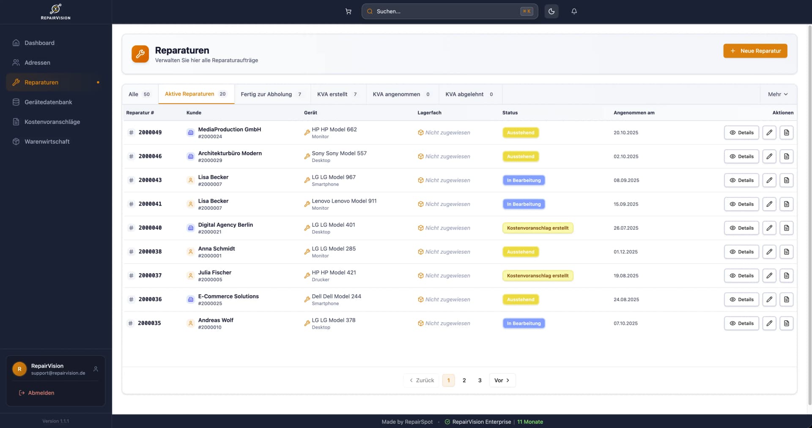Open notifications via the bell icon
This screenshot has height=428, width=812.
[574, 11]
